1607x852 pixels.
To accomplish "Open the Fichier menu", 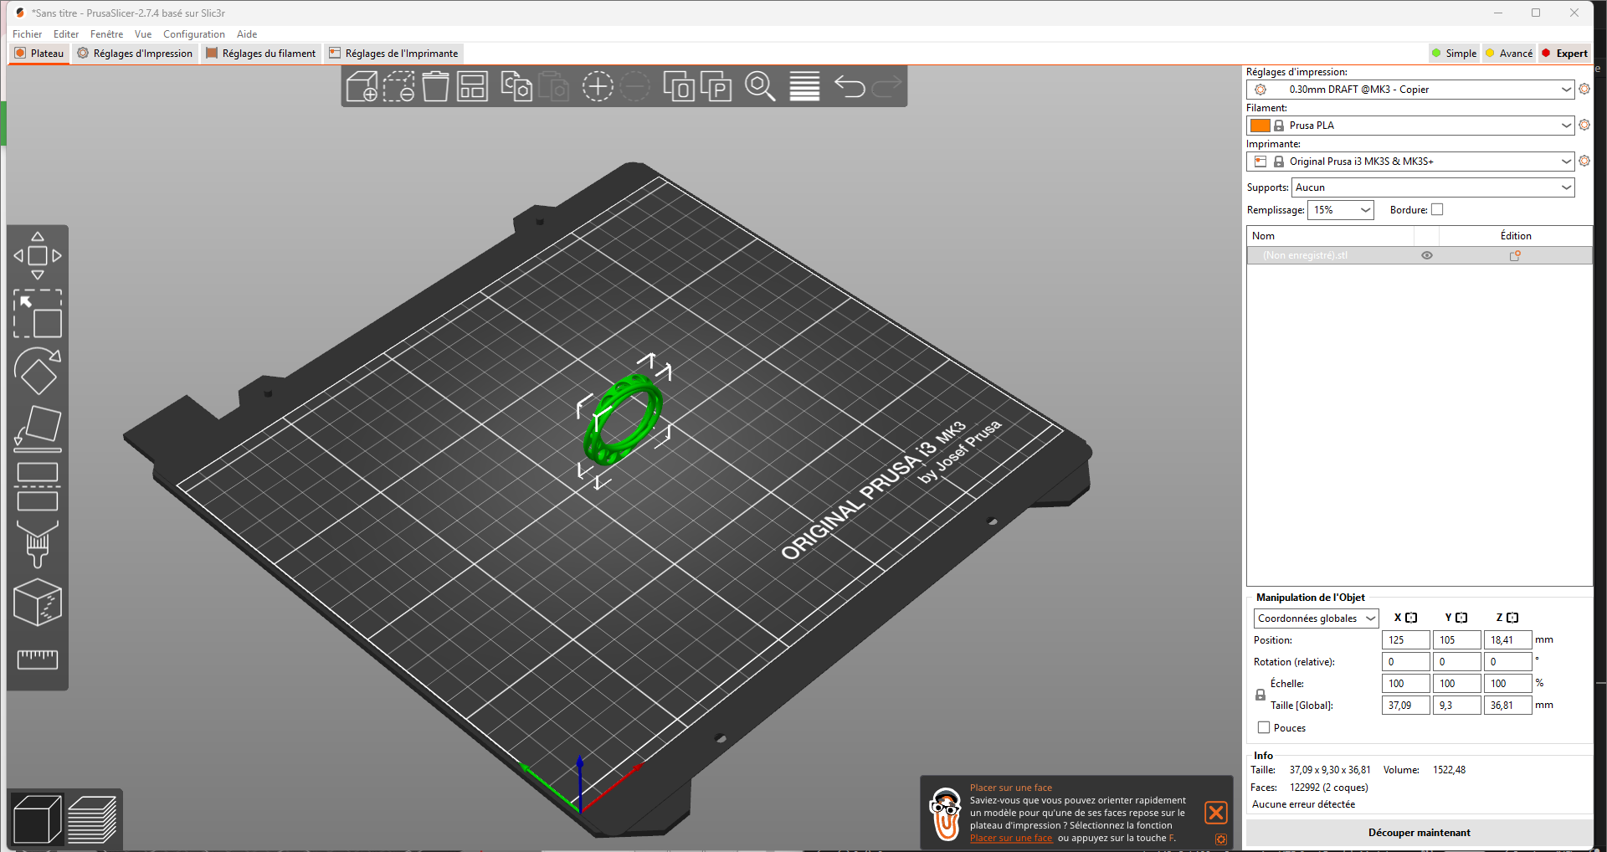I will (27, 33).
